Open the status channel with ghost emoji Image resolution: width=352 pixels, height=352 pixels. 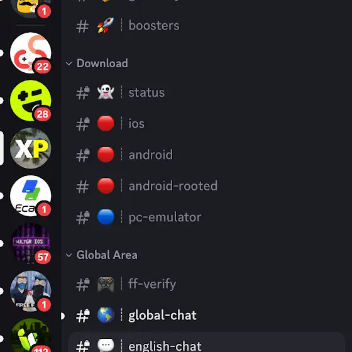coord(207,92)
